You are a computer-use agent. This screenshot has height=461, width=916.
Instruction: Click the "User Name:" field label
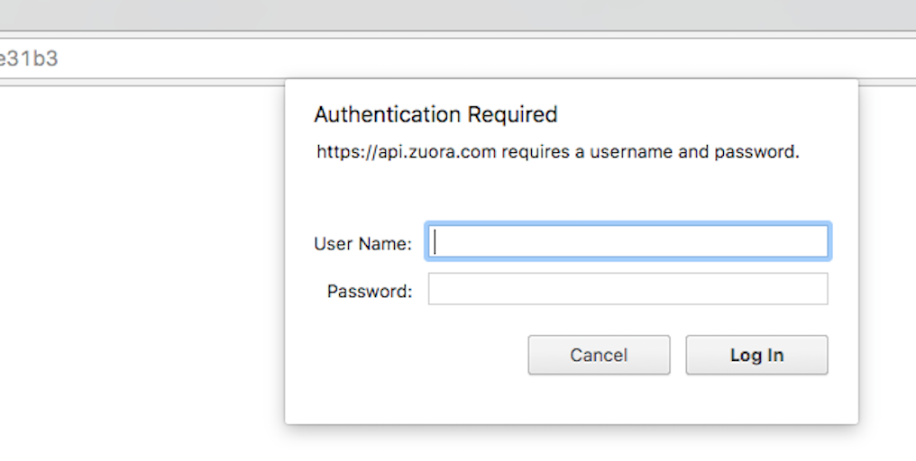coord(362,243)
